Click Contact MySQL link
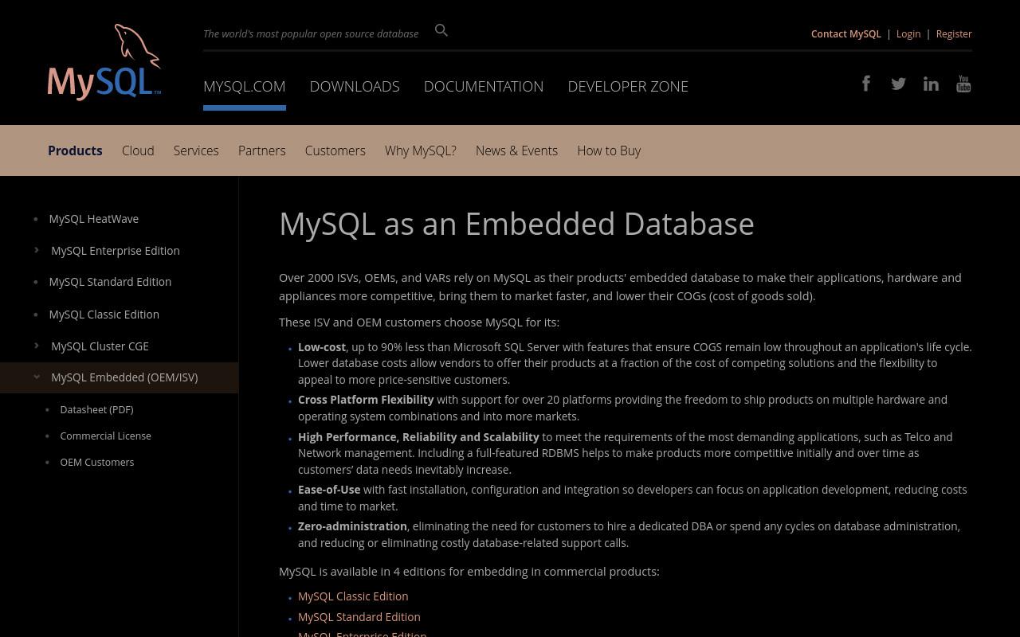The image size is (1020, 637). click(845, 33)
